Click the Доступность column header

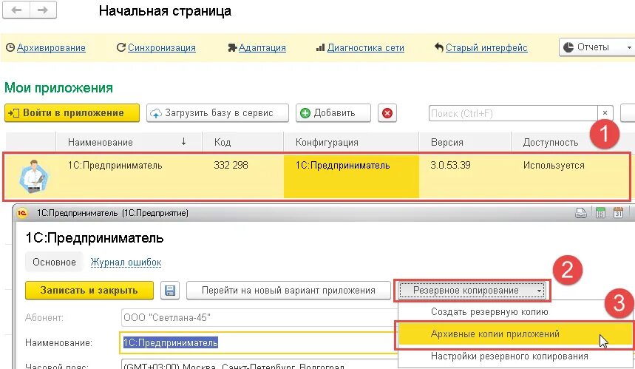click(x=551, y=142)
